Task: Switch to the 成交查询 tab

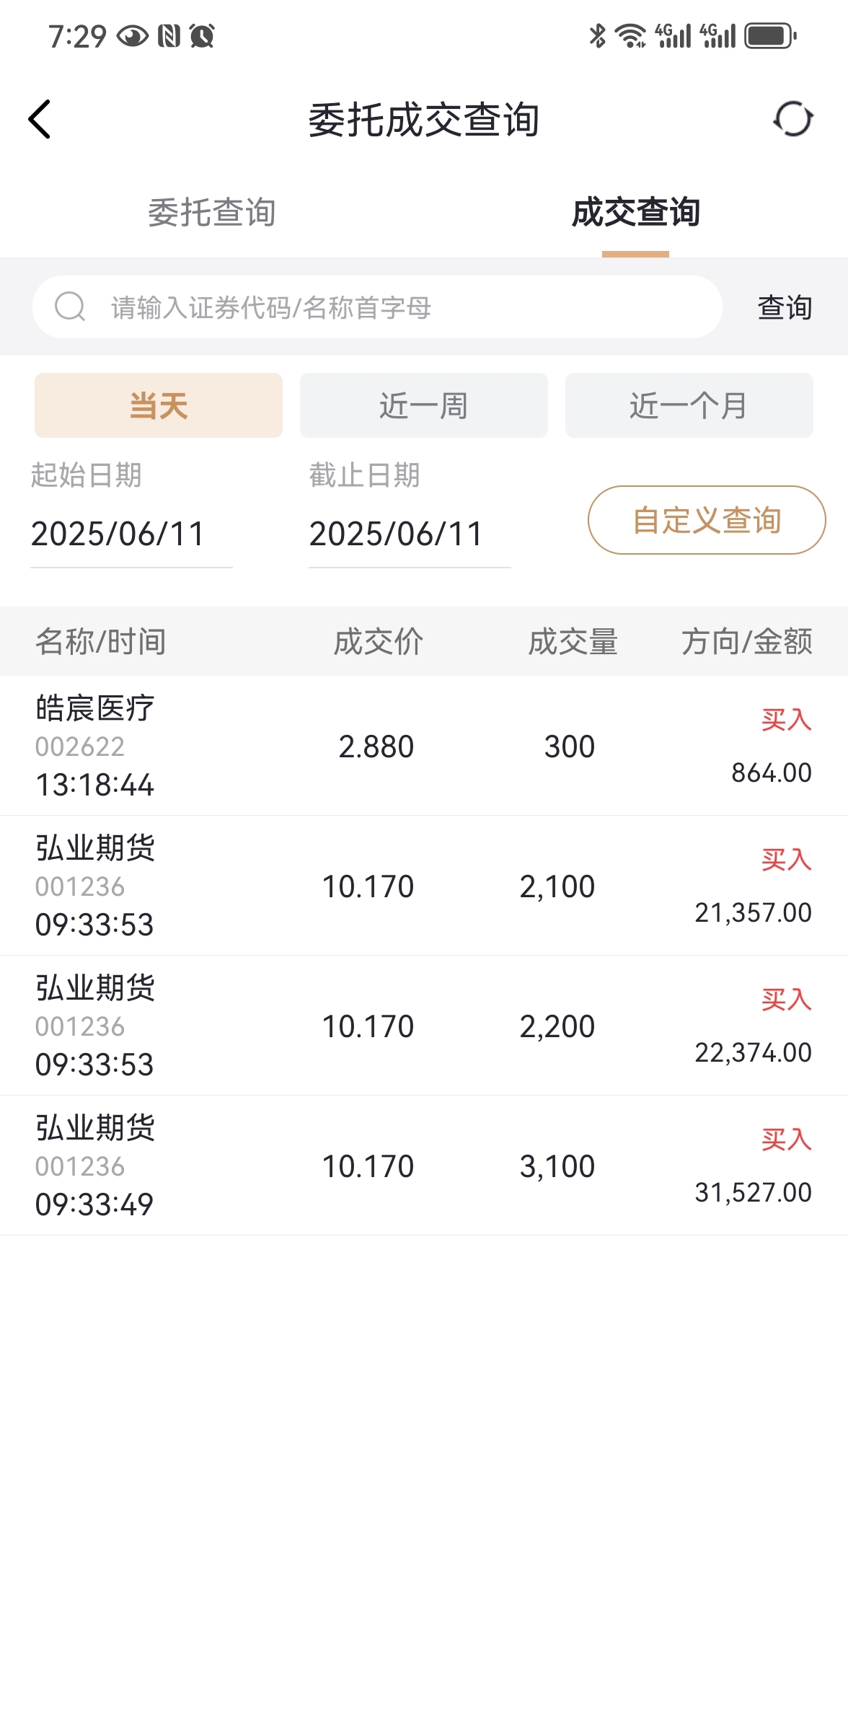Action: (636, 213)
